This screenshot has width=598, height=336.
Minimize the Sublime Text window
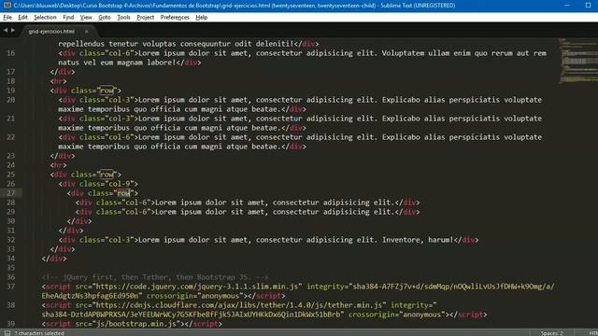pyautogui.click(x=567, y=6)
